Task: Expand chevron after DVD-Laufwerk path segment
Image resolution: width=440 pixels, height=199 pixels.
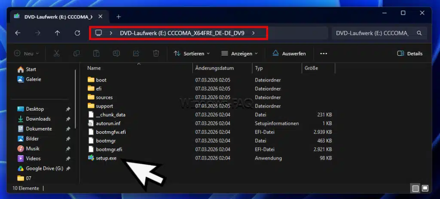Action: (x=254, y=33)
